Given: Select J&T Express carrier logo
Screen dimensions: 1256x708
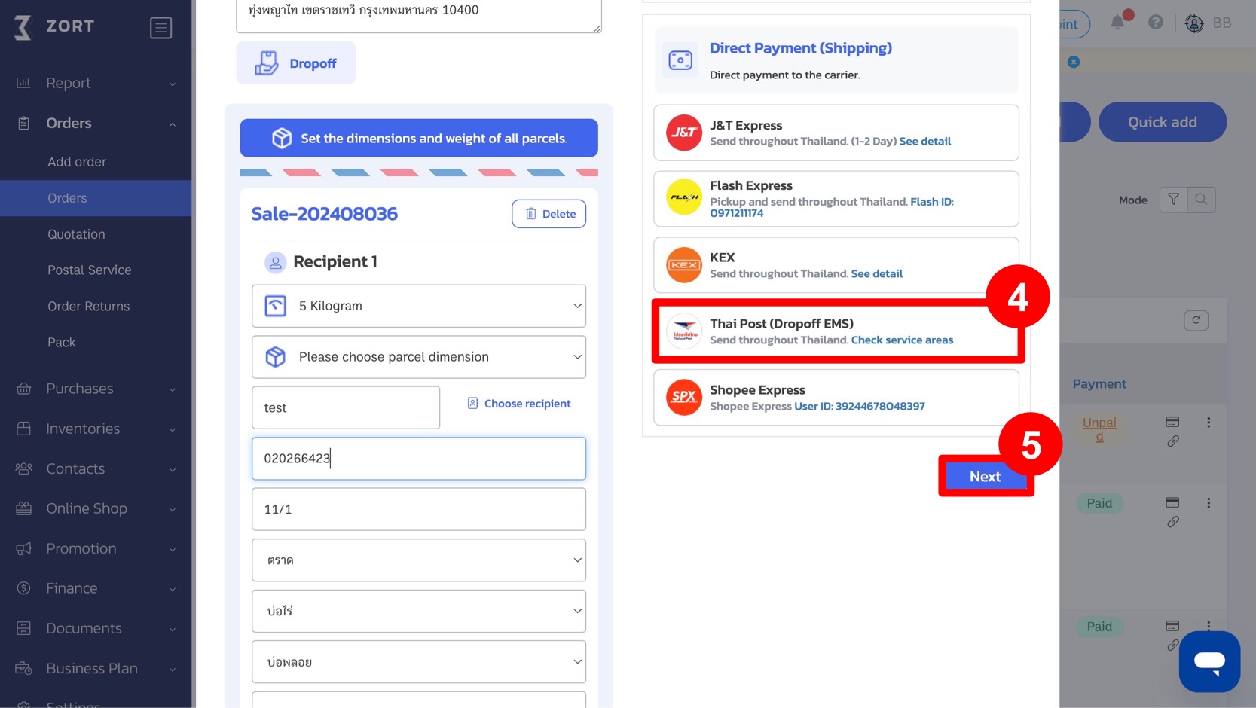Looking at the screenshot, I should click(x=684, y=133).
